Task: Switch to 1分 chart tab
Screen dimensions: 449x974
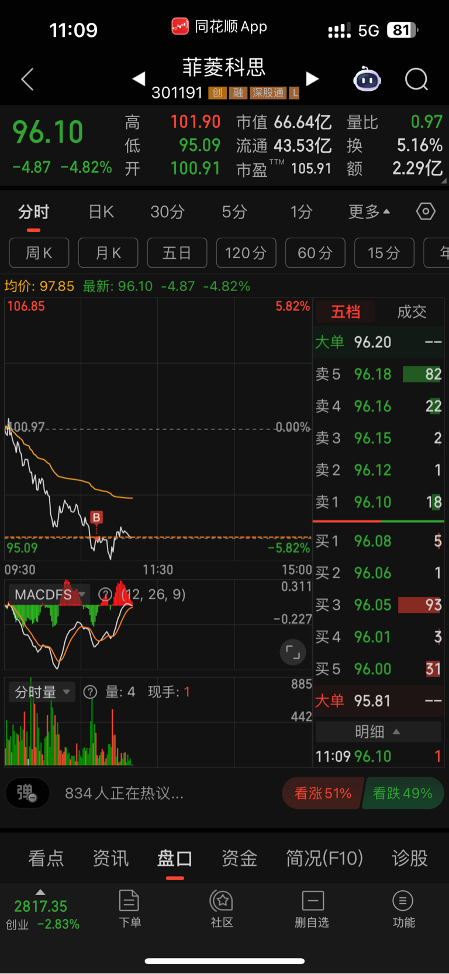Action: [x=302, y=211]
